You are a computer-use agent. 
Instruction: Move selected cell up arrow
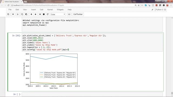[31, 14]
